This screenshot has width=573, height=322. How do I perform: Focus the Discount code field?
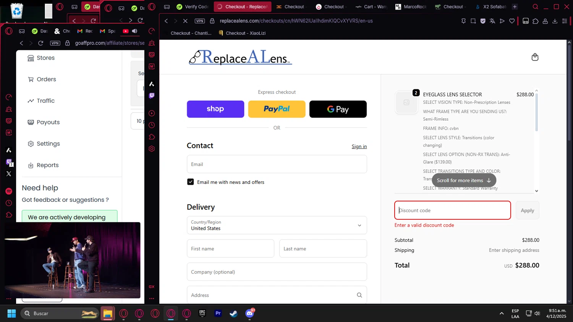453,210
